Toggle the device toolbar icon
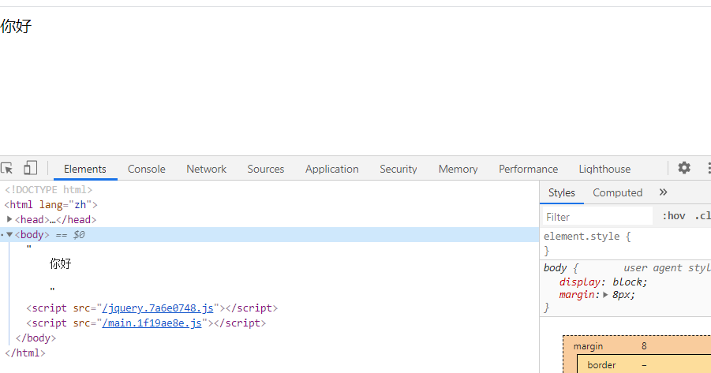Screen dimensions: 711x373 [30, 168]
